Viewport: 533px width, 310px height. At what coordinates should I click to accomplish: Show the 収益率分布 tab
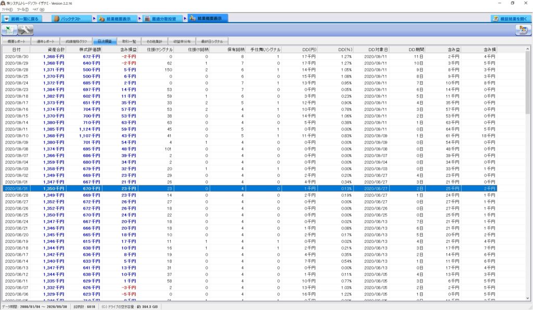181,41
